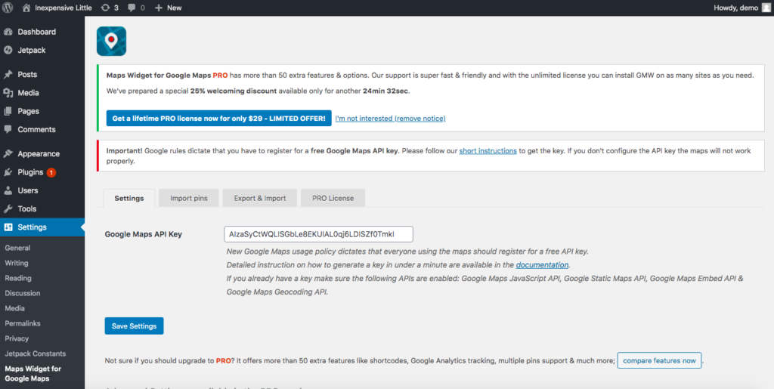Click the Users person icon
The image size is (774, 389).
[x=8, y=190]
